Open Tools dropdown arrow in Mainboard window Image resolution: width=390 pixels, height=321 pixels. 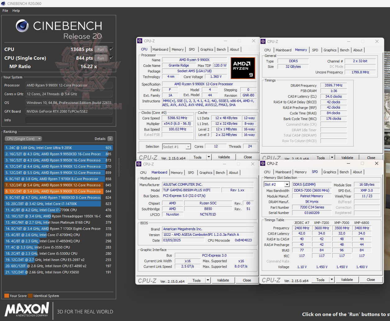pos(208,280)
